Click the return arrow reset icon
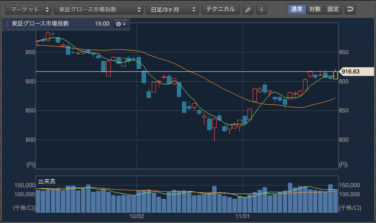376x223 pixels. (x=350, y=9)
